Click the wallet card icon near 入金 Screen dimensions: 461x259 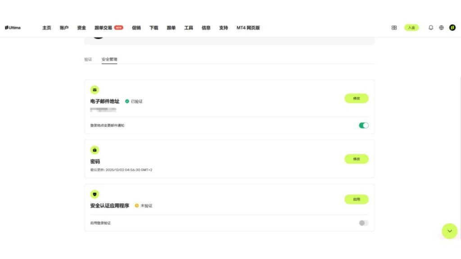[x=393, y=27]
